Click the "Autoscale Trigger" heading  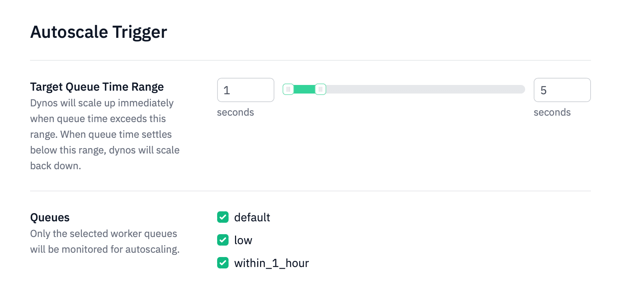tap(98, 32)
